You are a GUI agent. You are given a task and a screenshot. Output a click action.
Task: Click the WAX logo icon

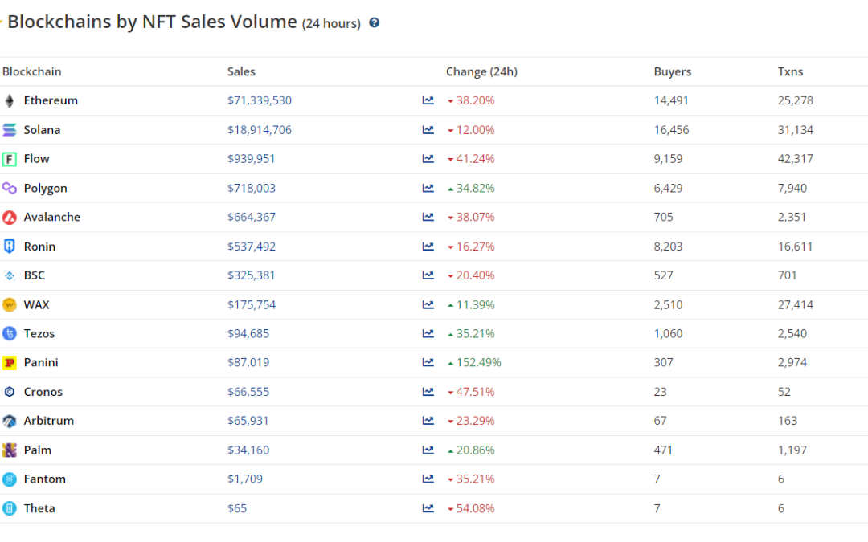click(x=10, y=305)
